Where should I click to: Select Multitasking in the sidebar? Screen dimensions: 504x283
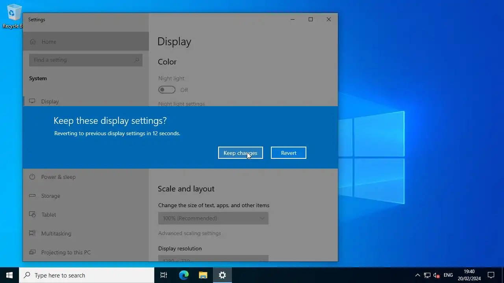point(86,233)
